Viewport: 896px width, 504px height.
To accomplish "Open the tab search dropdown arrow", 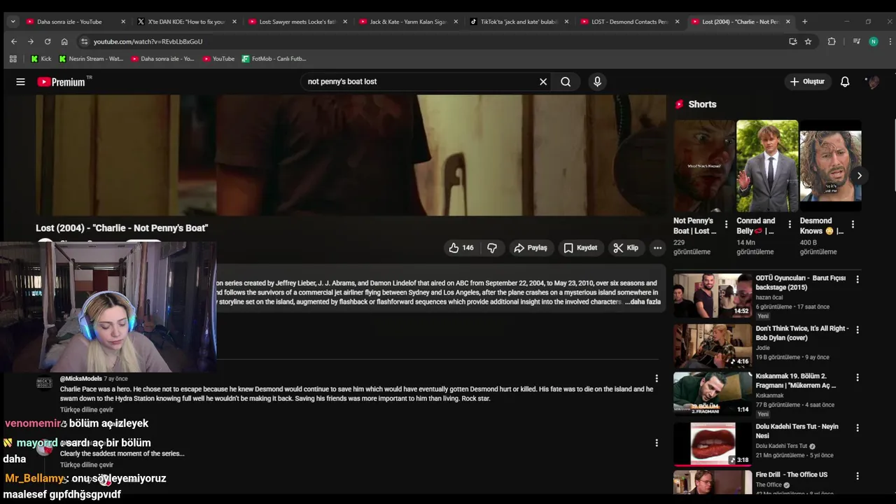I will pos(13,22).
